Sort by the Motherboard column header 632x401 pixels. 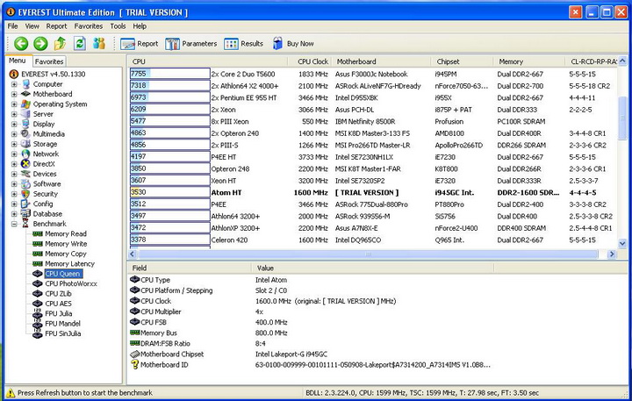381,61
